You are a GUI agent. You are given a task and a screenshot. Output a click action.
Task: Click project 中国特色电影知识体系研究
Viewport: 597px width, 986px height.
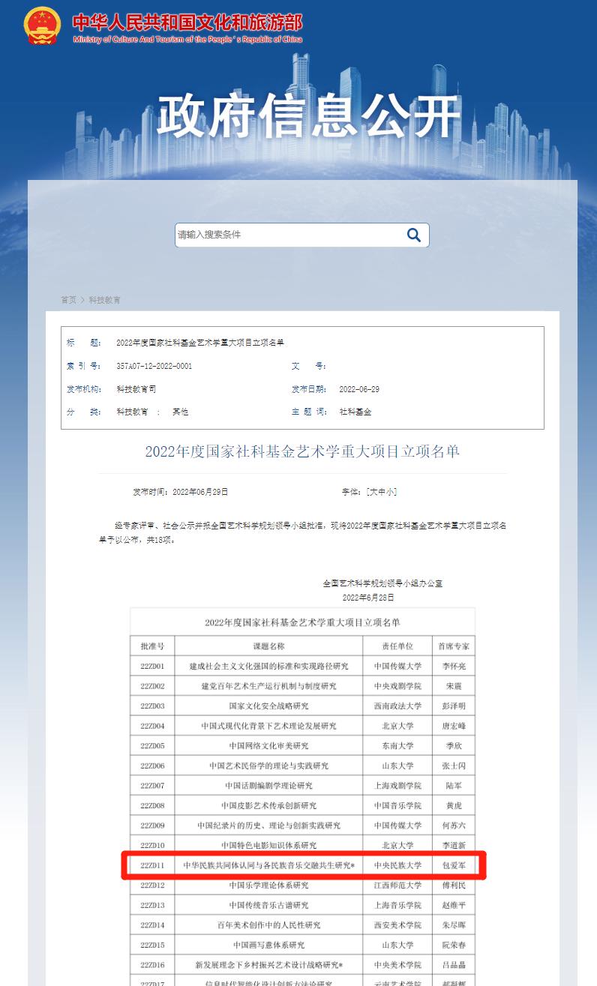(268, 845)
